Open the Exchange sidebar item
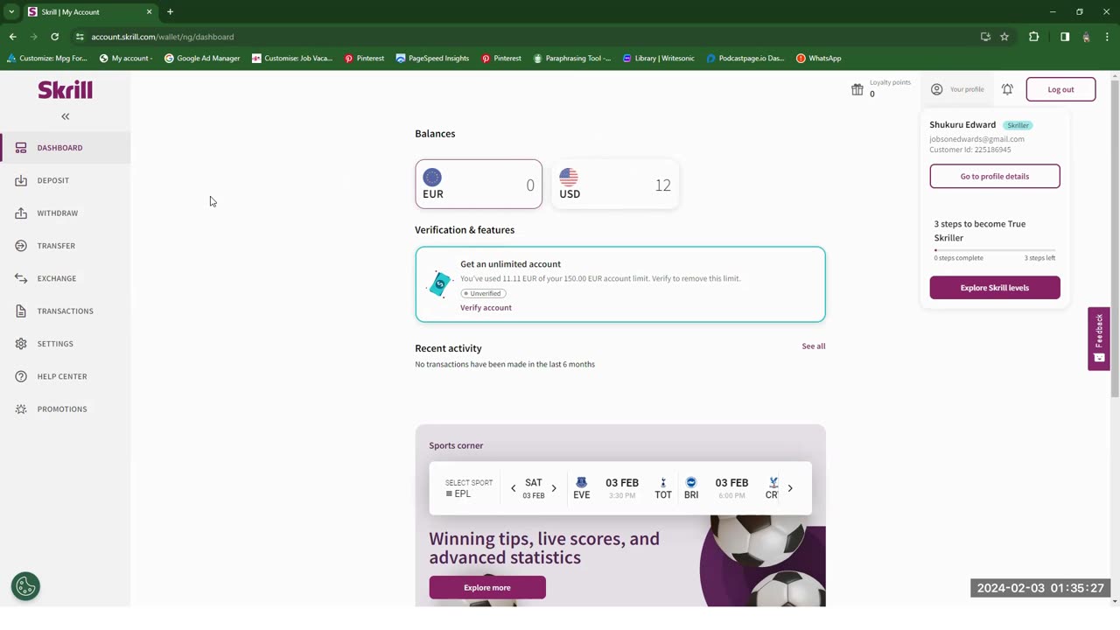 (65, 278)
